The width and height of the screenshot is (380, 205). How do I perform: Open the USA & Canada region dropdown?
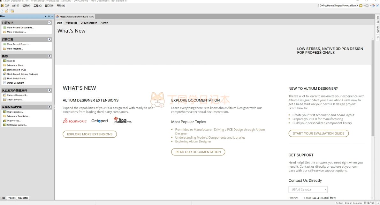point(308,189)
